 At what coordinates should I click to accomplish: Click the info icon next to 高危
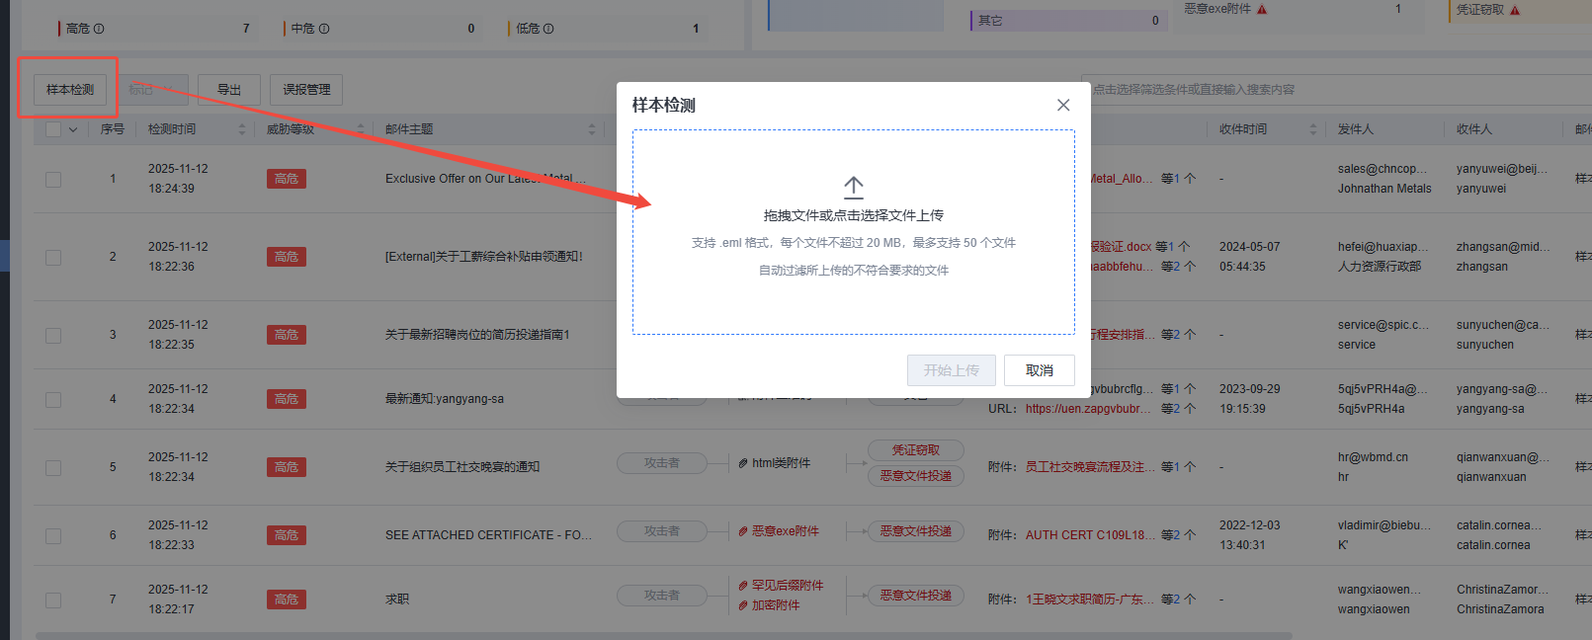99,29
